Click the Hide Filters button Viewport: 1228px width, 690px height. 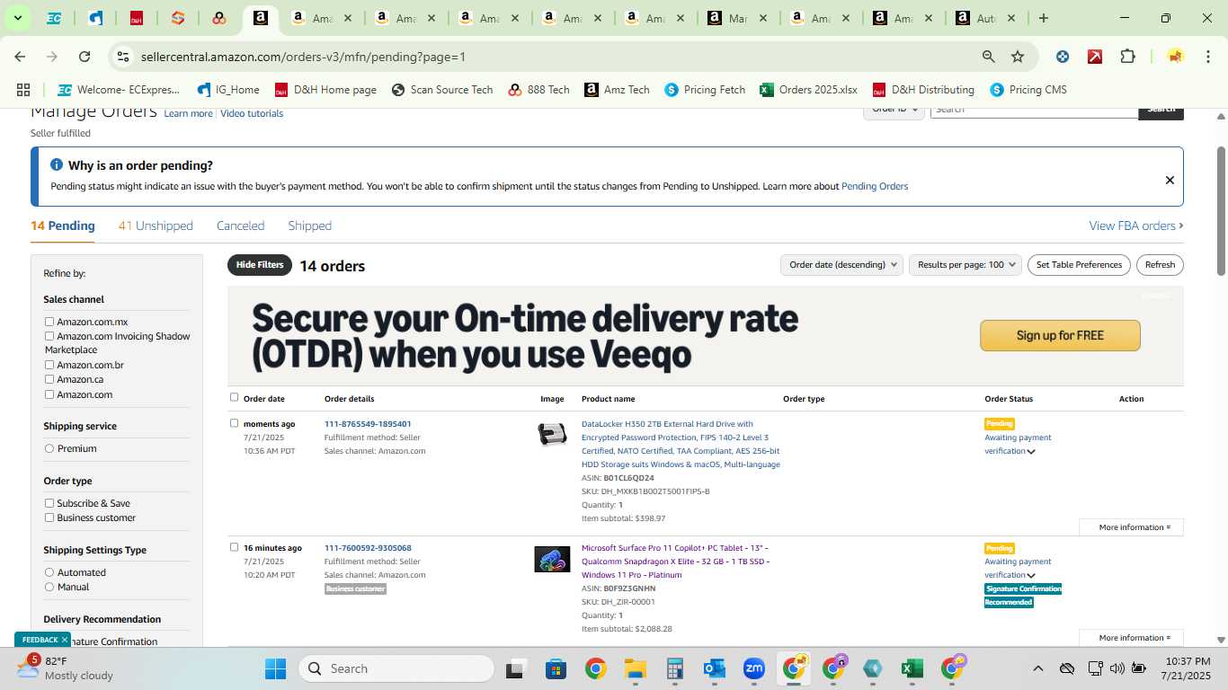[x=260, y=265]
